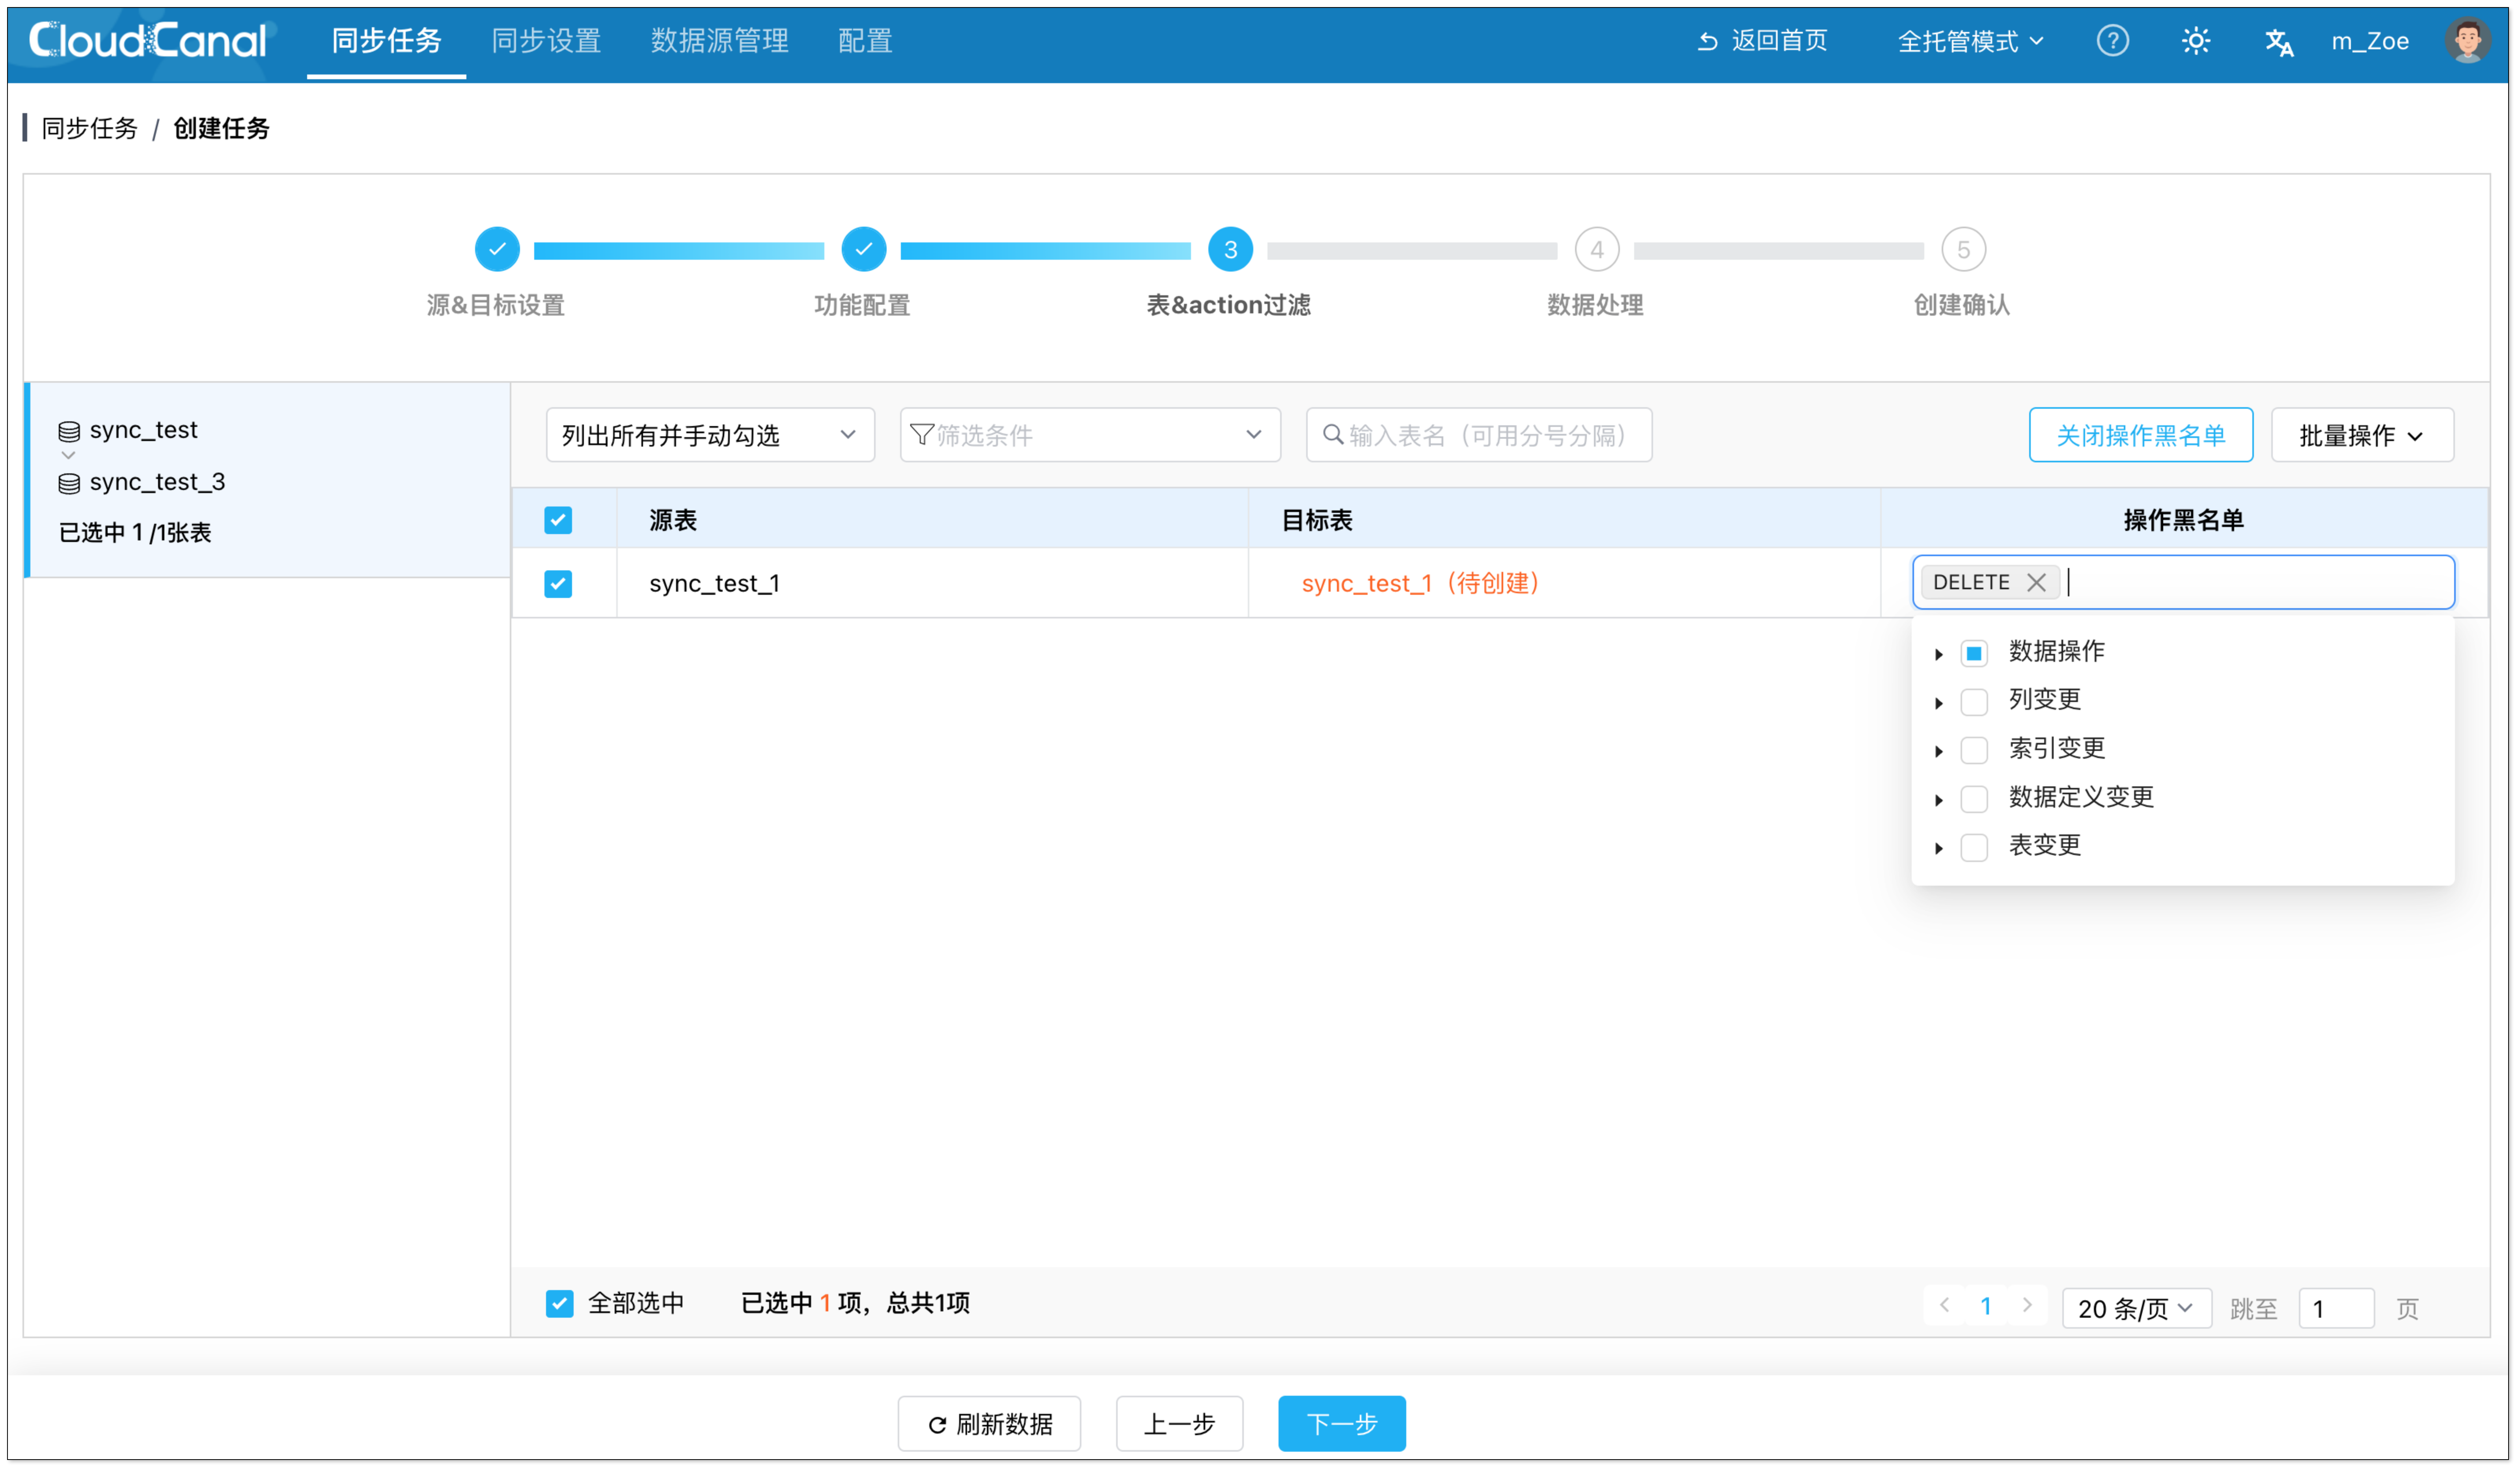Expand the 数据操作 tree node
The height and width of the screenshot is (1471, 2520).
pos(1938,654)
